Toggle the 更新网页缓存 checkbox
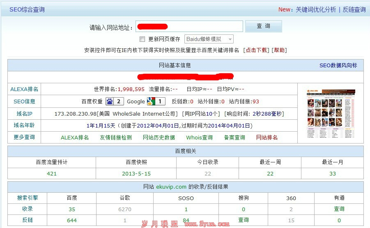This screenshot has height=228, width=370. point(142,39)
